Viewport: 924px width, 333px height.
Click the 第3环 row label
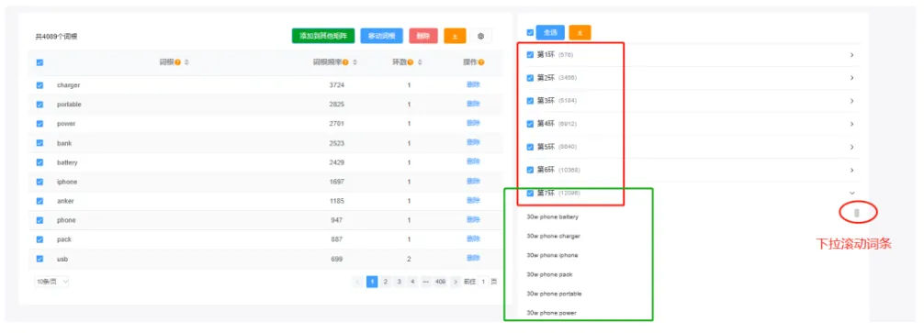pyautogui.click(x=545, y=101)
